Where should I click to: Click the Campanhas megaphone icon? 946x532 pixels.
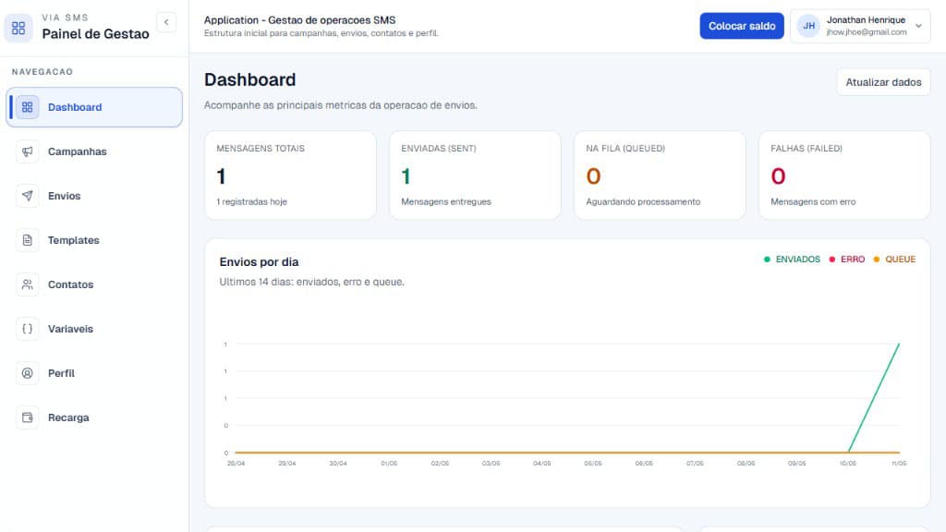pyautogui.click(x=27, y=151)
